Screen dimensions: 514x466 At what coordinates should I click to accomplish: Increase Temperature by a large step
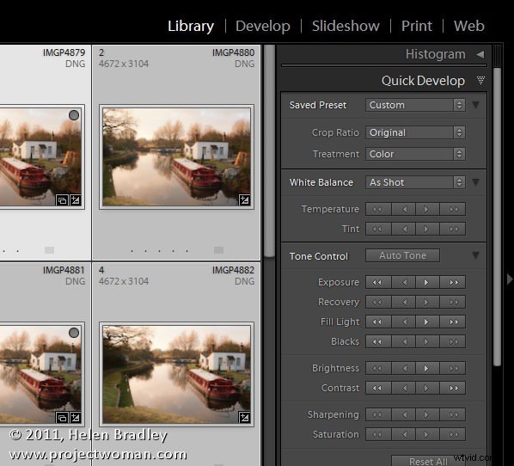(453, 209)
